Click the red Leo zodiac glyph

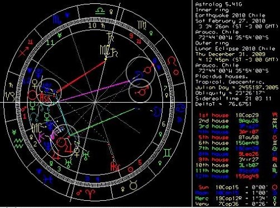click(x=172, y=62)
